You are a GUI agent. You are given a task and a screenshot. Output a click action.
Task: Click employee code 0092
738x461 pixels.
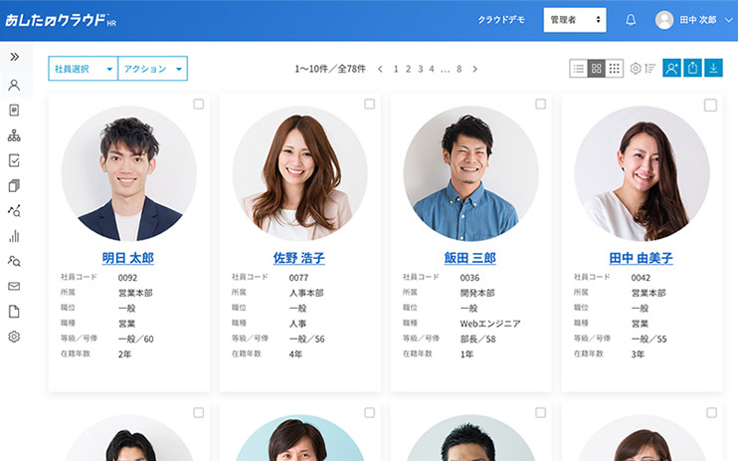[127, 278]
